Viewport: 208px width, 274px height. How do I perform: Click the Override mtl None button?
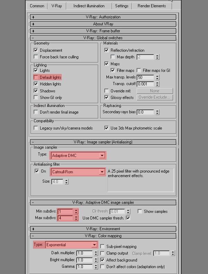(155, 91)
